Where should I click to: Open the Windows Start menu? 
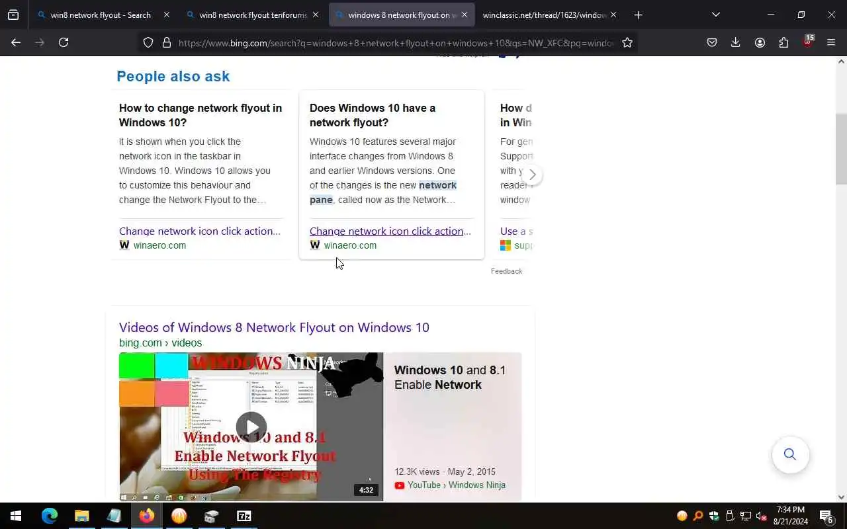point(16,516)
